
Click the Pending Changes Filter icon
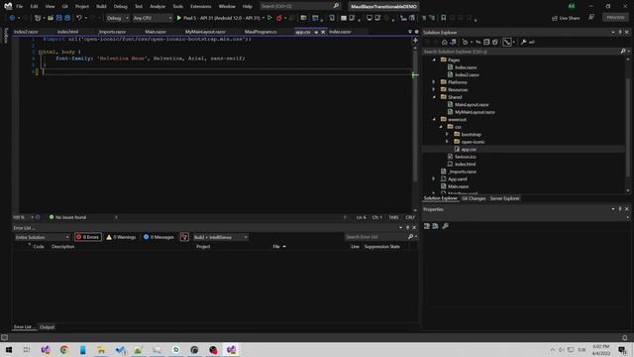point(465,42)
